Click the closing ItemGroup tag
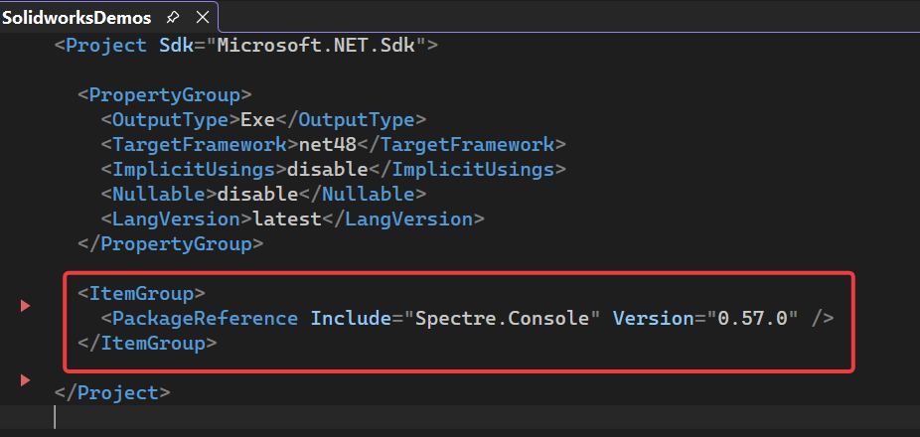Image resolution: width=920 pixels, height=437 pixels. click(147, 344)
